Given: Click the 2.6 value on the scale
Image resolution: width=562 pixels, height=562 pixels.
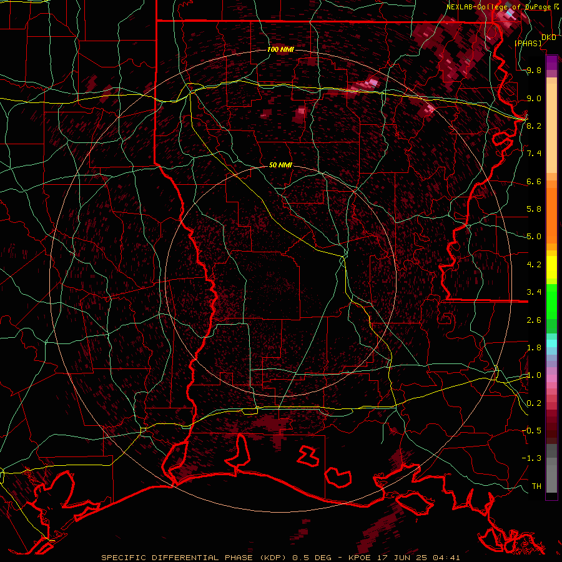Looking at the screenshot, I should [534, 320].
